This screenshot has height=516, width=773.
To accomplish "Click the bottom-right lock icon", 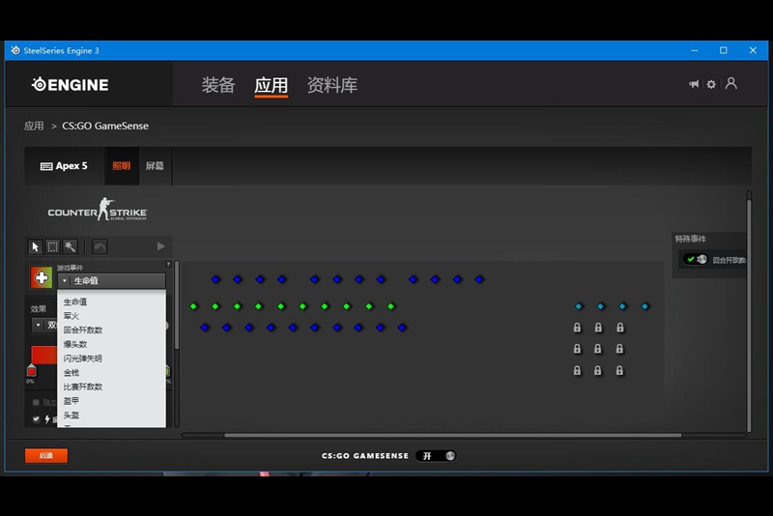I will coord(619,371).
